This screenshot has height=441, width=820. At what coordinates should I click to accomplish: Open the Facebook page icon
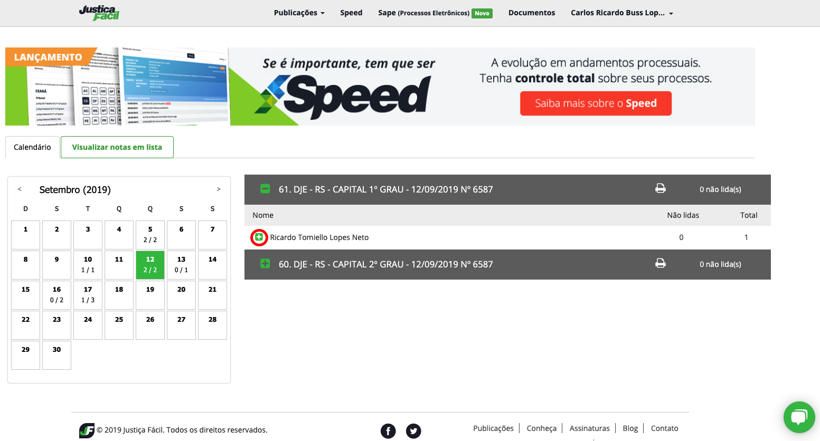388,431
